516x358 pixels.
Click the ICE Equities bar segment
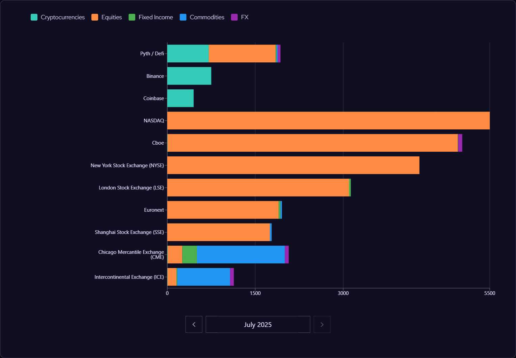click(x=172, y=277)
